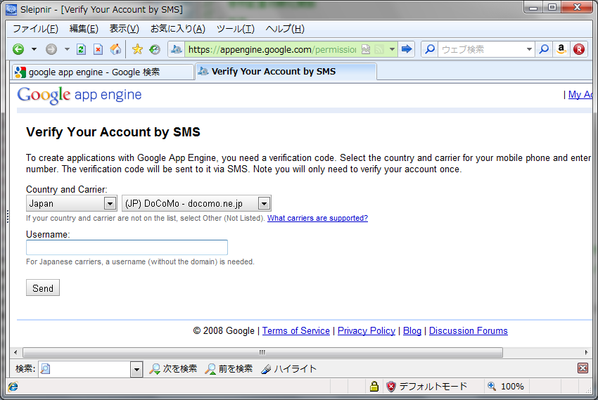Open the Terms of Service link
The width and height of the screenshot is (598, 400).
296,330
